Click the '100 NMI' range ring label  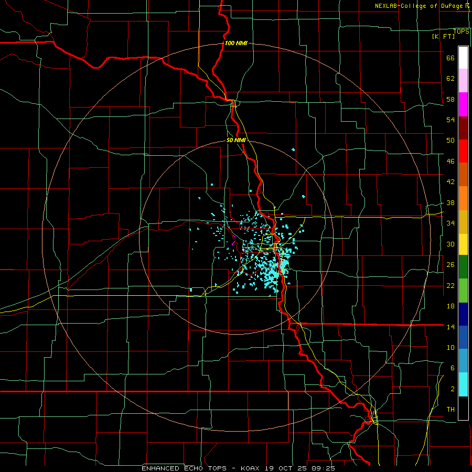[x=236, y=43]
